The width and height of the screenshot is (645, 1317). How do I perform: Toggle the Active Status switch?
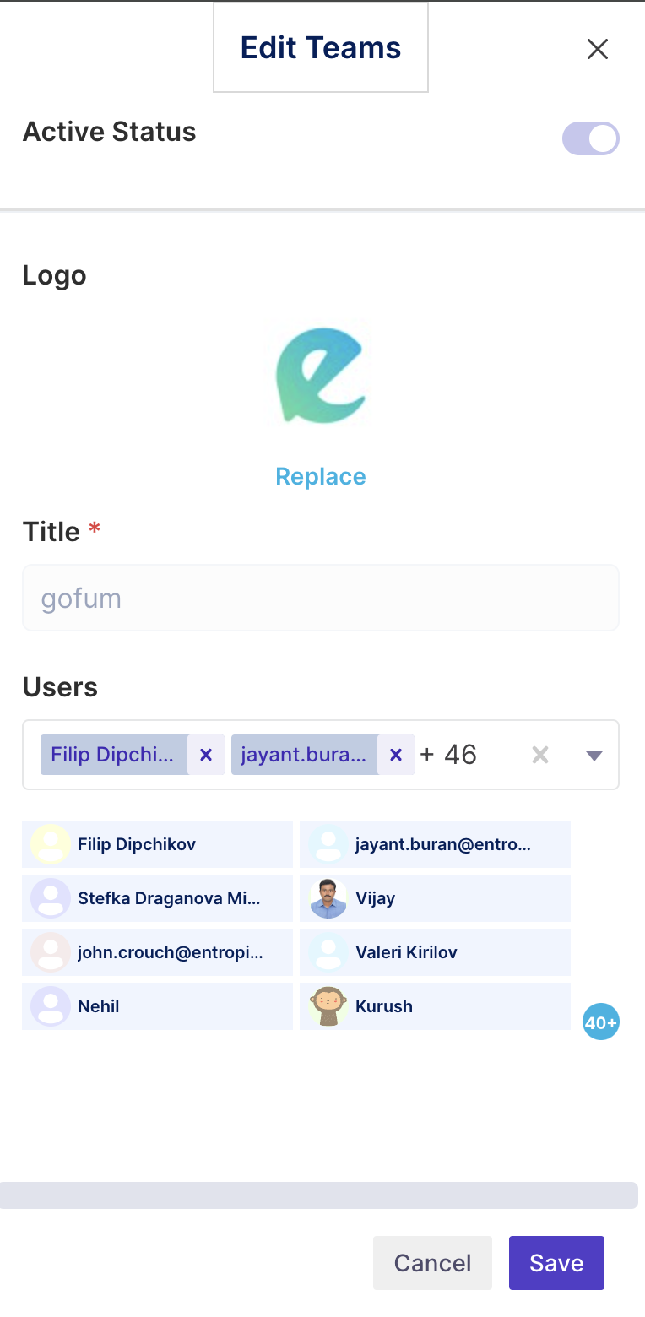click(x=591, y=138)
